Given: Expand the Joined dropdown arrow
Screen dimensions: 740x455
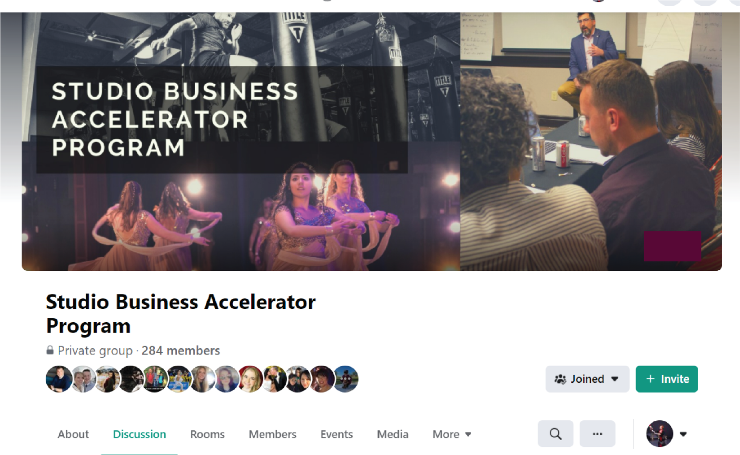Looking at the screenshot, I should click(x=615, y=379).
